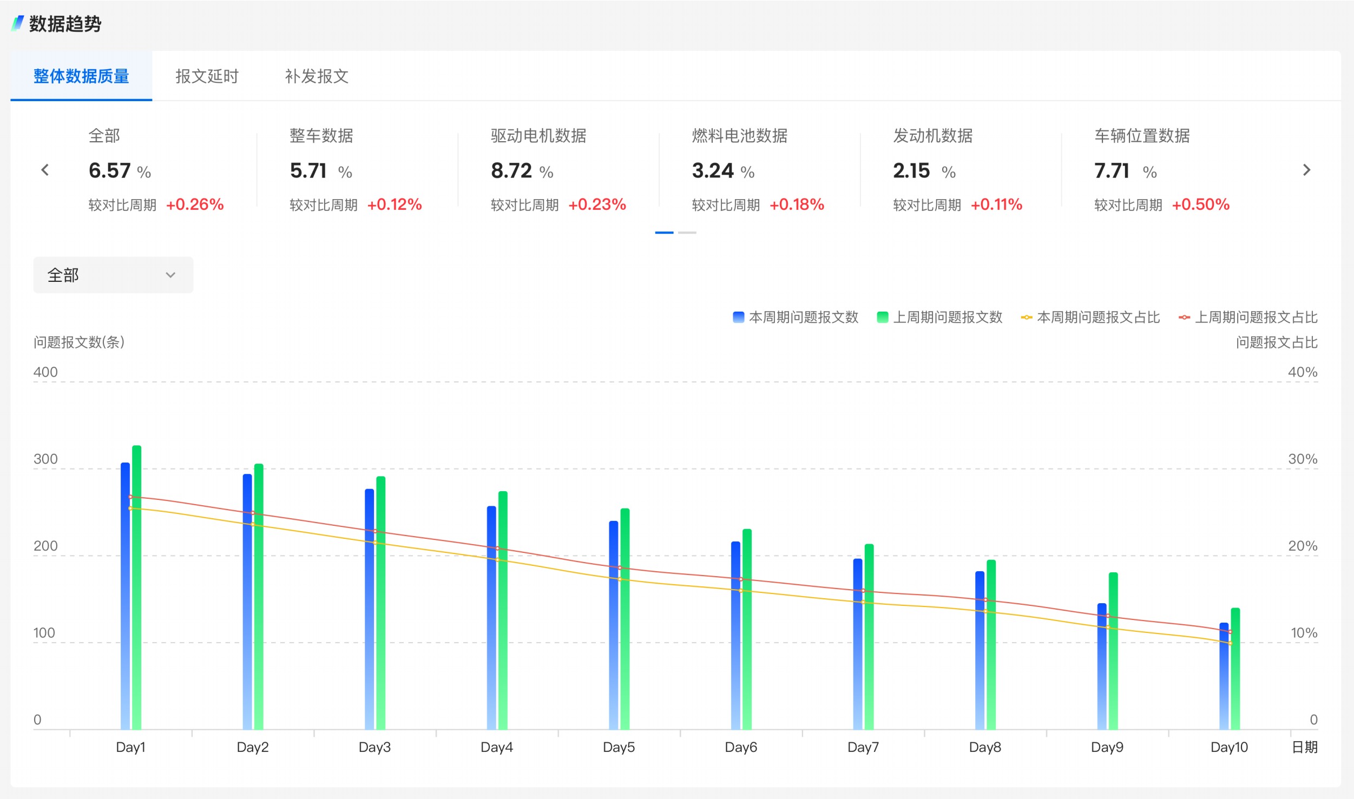Click the left carousel arrow icon
1354x799 pixels.
coord(45,170)
